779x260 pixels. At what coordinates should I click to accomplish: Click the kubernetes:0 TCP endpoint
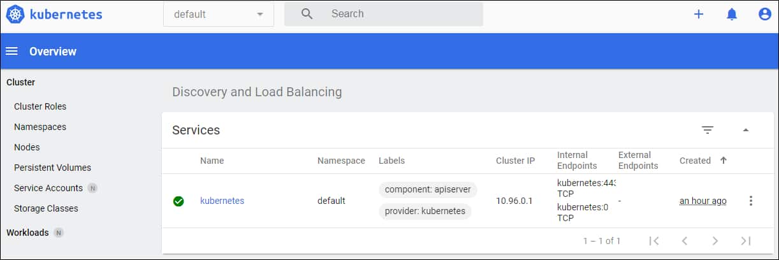tap(583, 212)
